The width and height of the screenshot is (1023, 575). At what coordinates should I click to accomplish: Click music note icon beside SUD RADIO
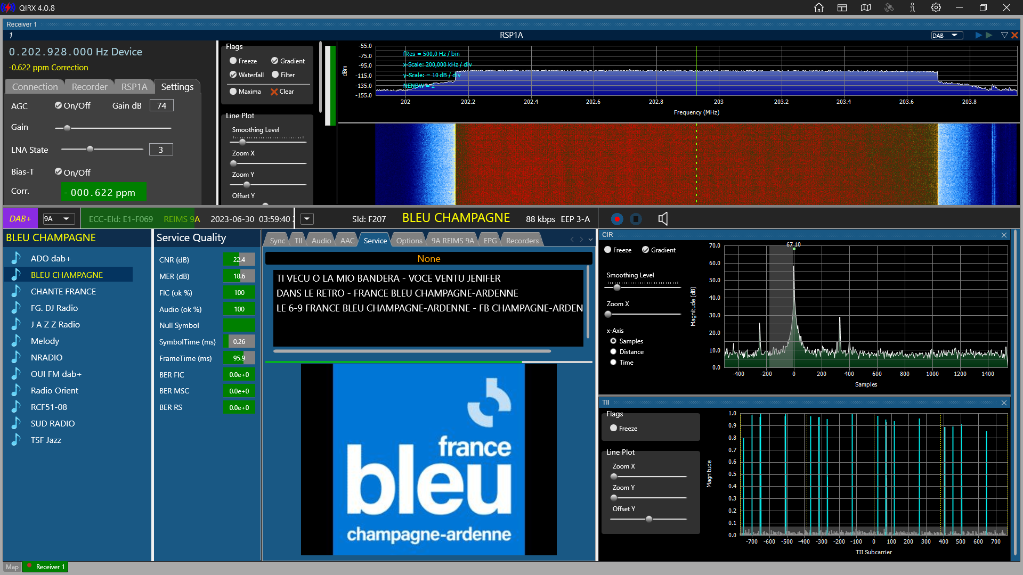(x=16, y=423)
